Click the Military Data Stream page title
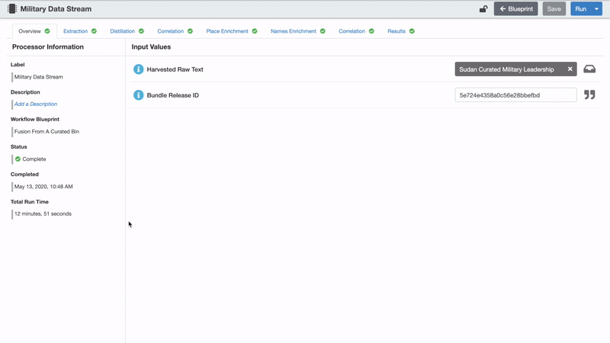 [x=56, y=8]
